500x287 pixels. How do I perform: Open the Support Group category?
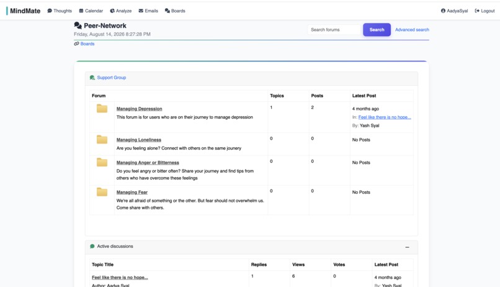click(112, 78)
